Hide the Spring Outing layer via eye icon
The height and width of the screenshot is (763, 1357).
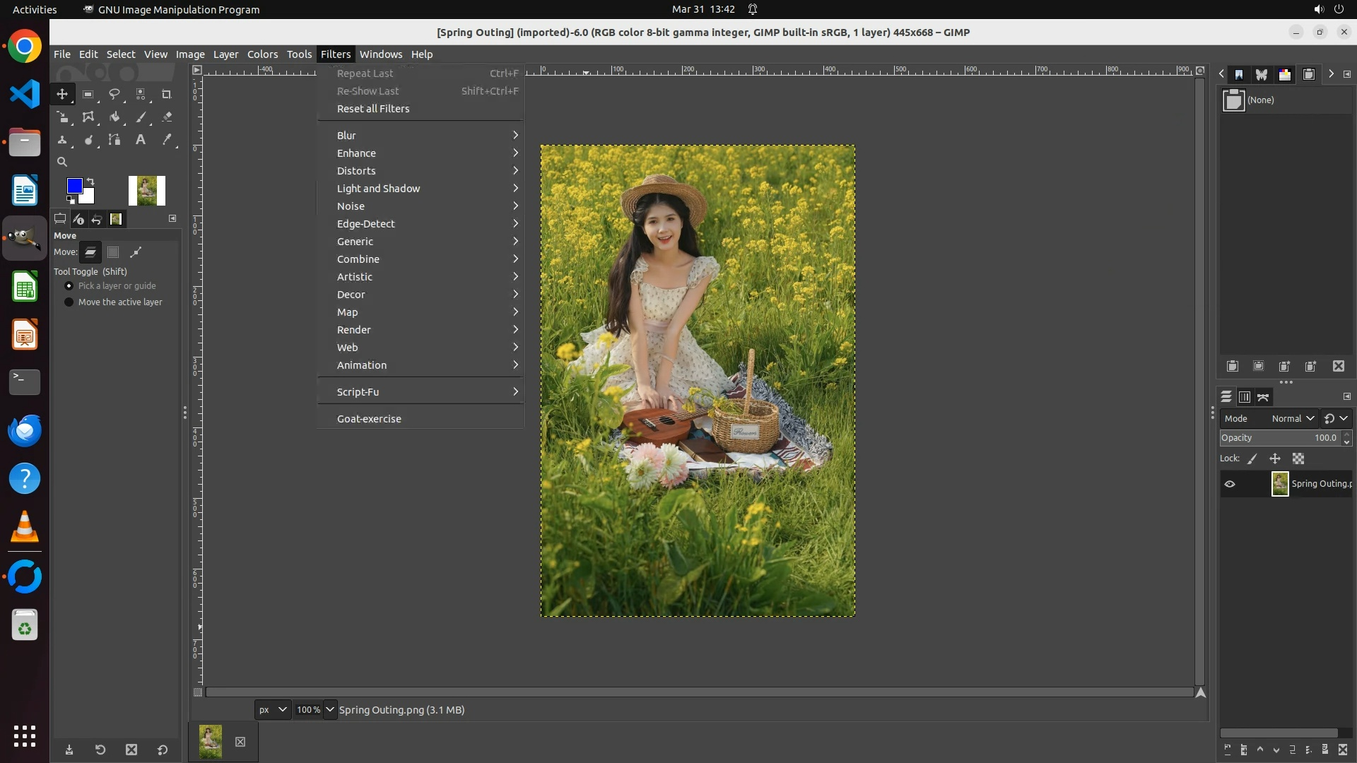1230,484
